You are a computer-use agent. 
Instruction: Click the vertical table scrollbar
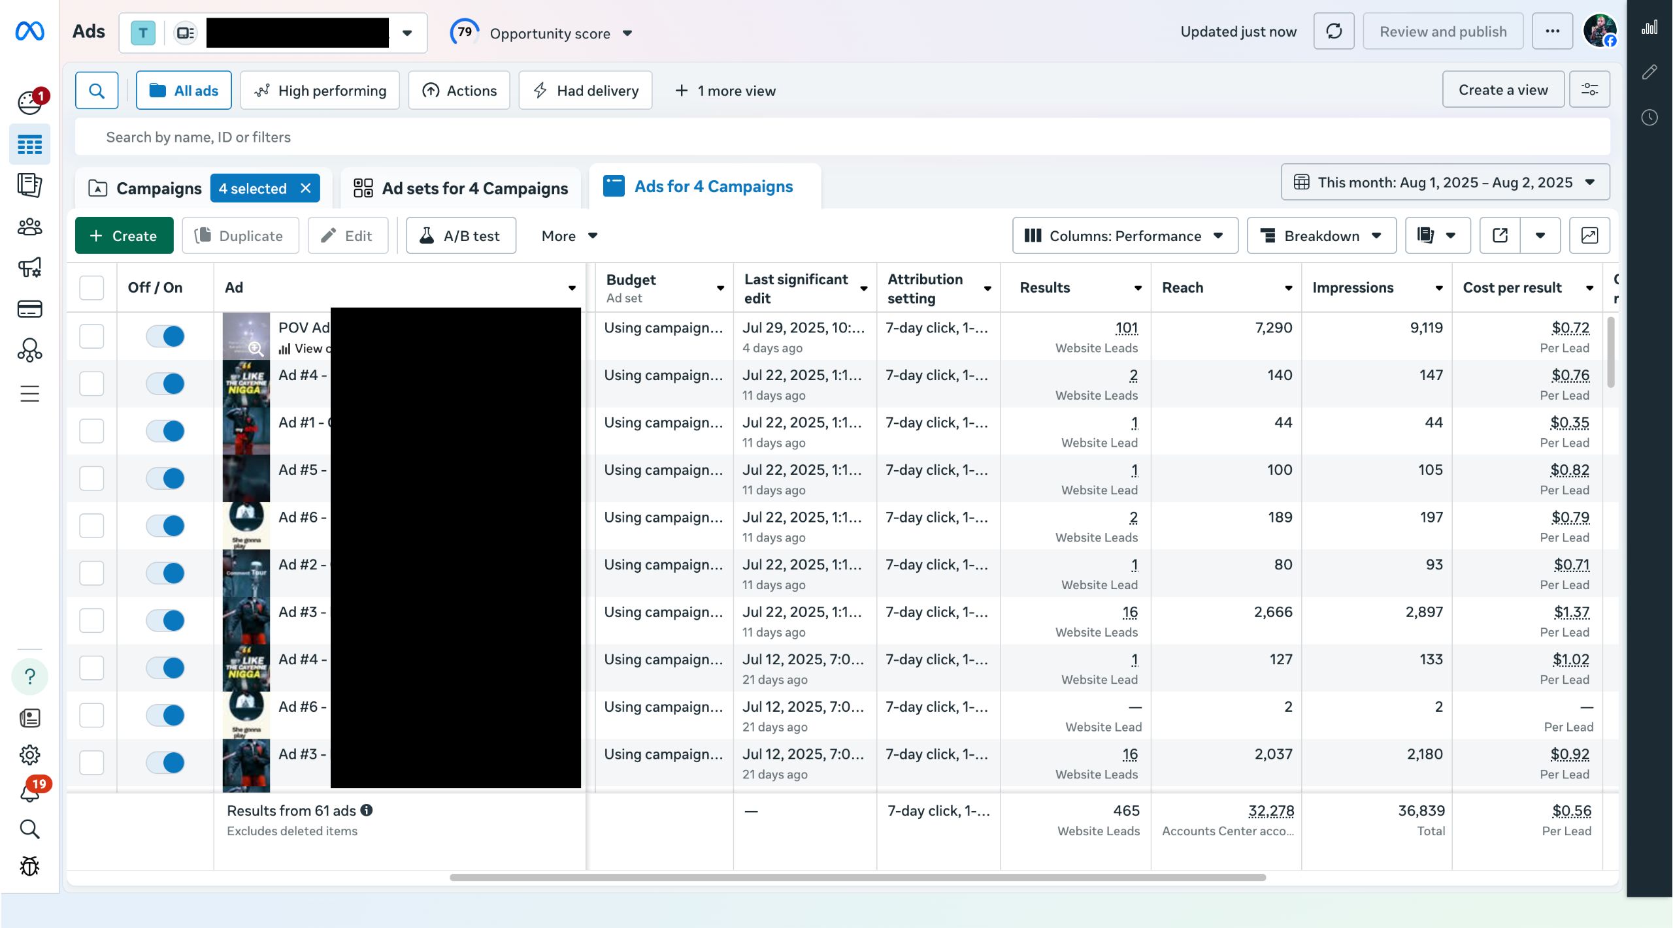[x=1611, y=353]
